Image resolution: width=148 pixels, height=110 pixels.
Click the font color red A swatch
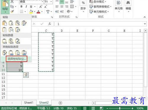pos(38,12)
